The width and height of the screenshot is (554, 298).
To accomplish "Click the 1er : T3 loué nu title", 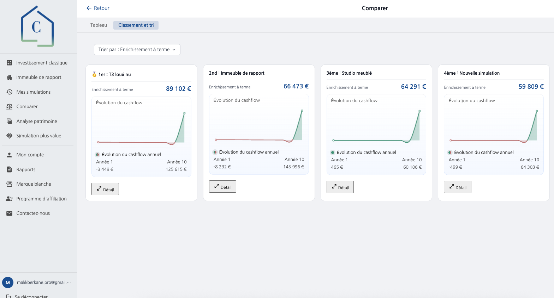I will pyautogui.click(x=114, y=75).
